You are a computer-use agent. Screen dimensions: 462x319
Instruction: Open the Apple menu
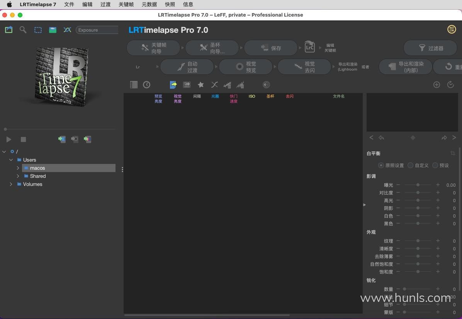click(9, 4)
